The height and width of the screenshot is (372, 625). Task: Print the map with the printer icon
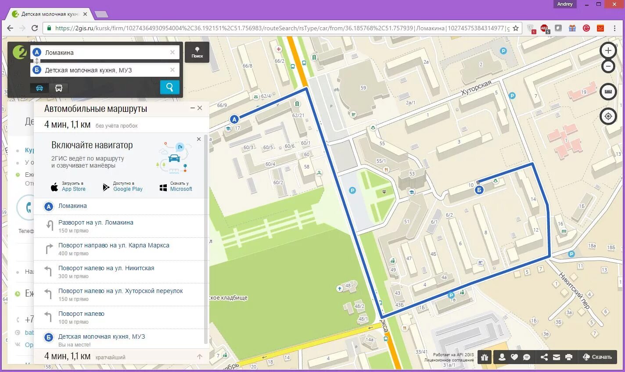pyautogui.click(x=569, y=357)
